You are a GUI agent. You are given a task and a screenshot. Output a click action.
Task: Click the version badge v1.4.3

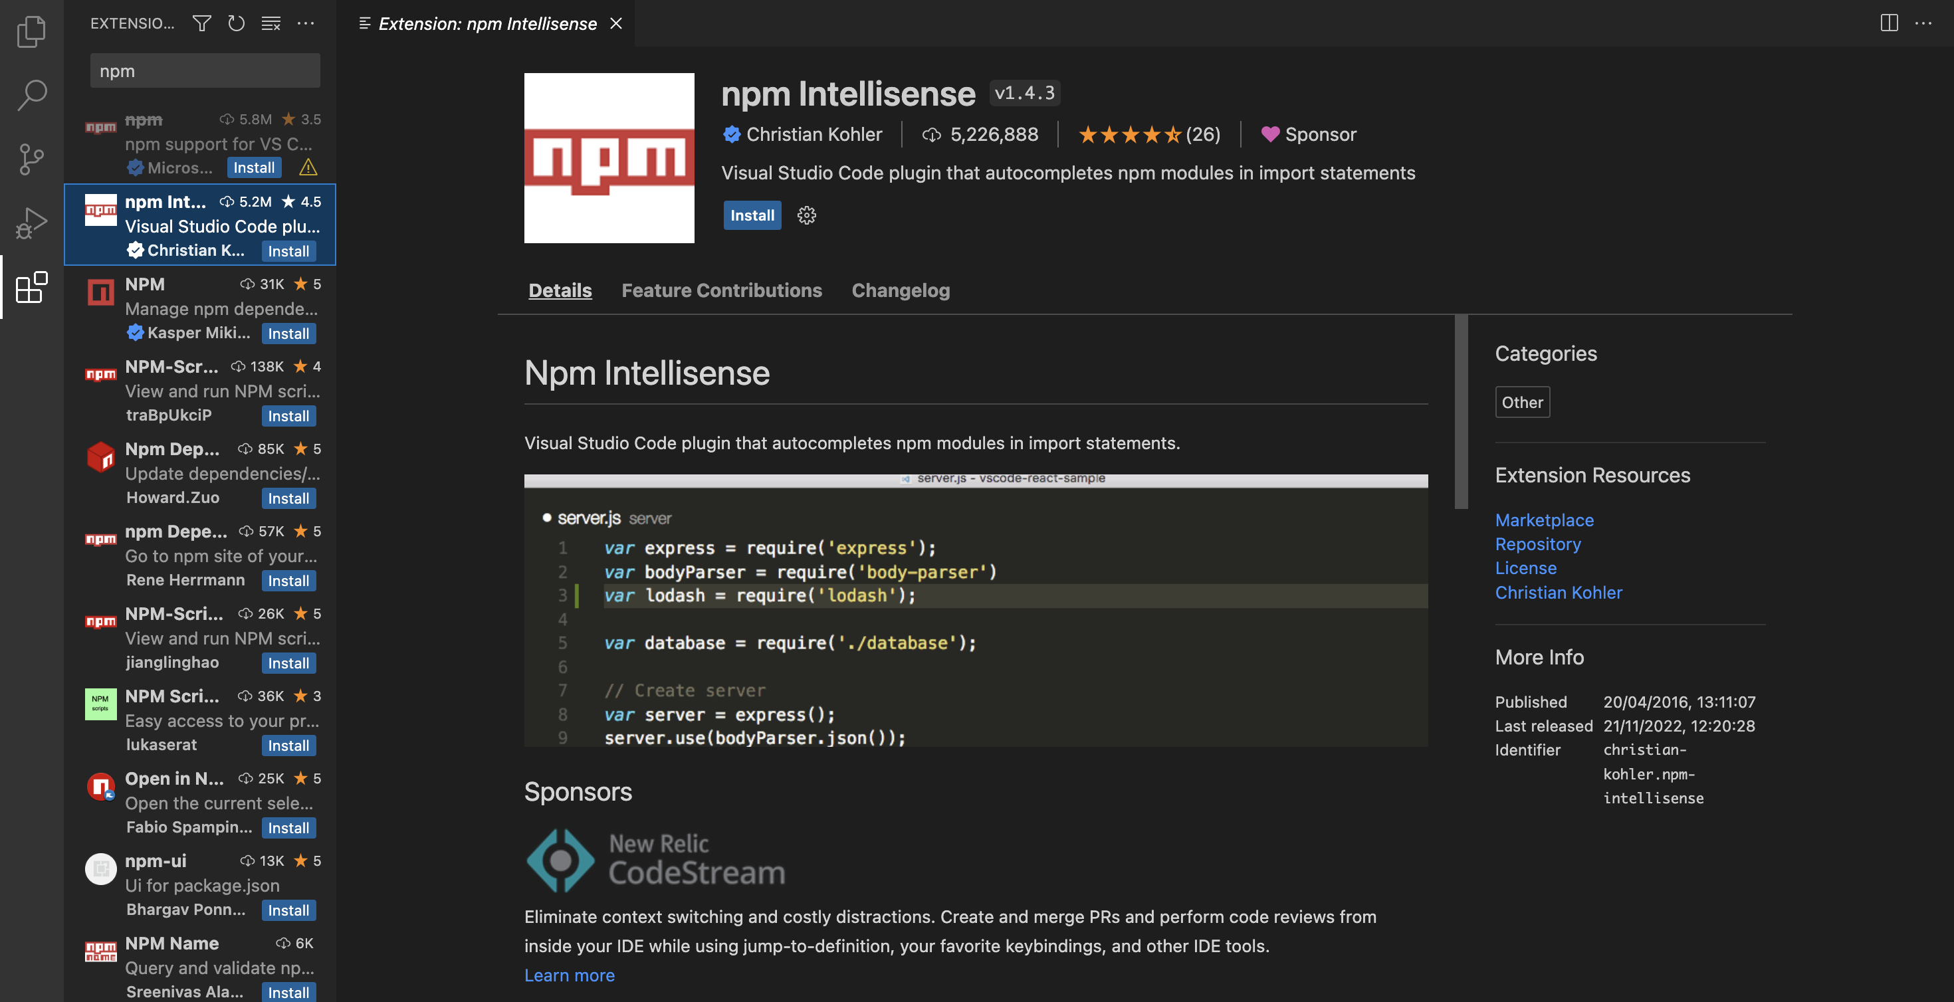(1024, 92)
